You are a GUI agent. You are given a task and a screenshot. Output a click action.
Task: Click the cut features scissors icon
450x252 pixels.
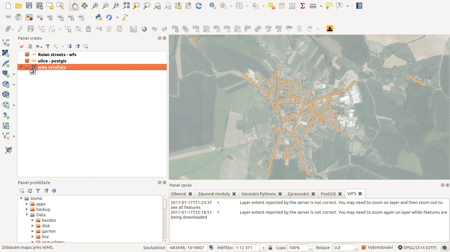pos(99,29)
